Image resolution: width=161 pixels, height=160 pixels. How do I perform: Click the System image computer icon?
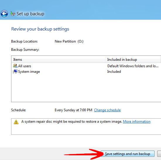[15, 71]
